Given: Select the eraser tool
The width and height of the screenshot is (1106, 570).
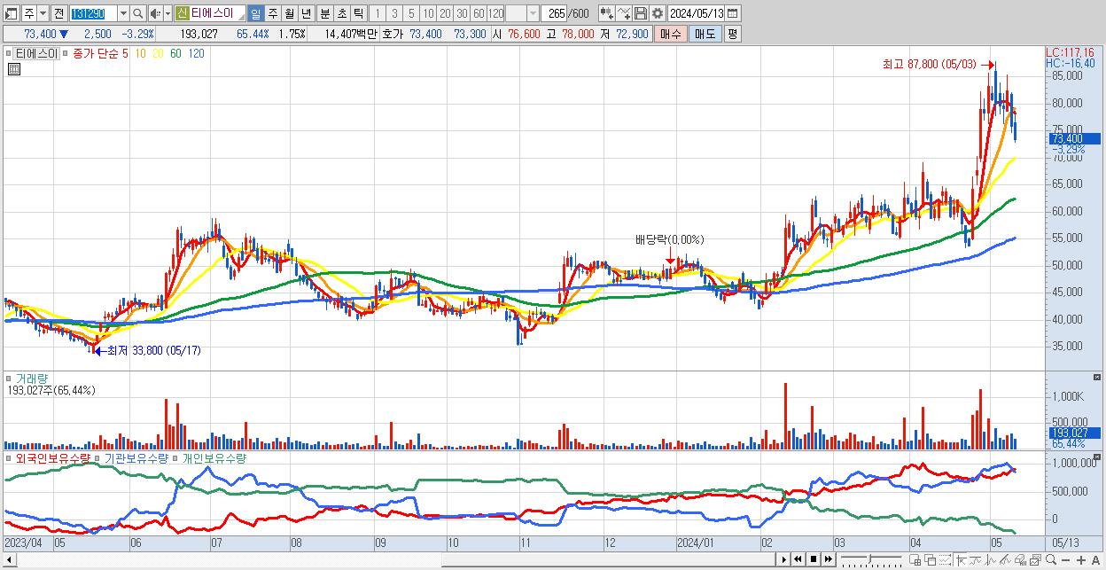Looking at the screenshot, I should point(1020,559).
